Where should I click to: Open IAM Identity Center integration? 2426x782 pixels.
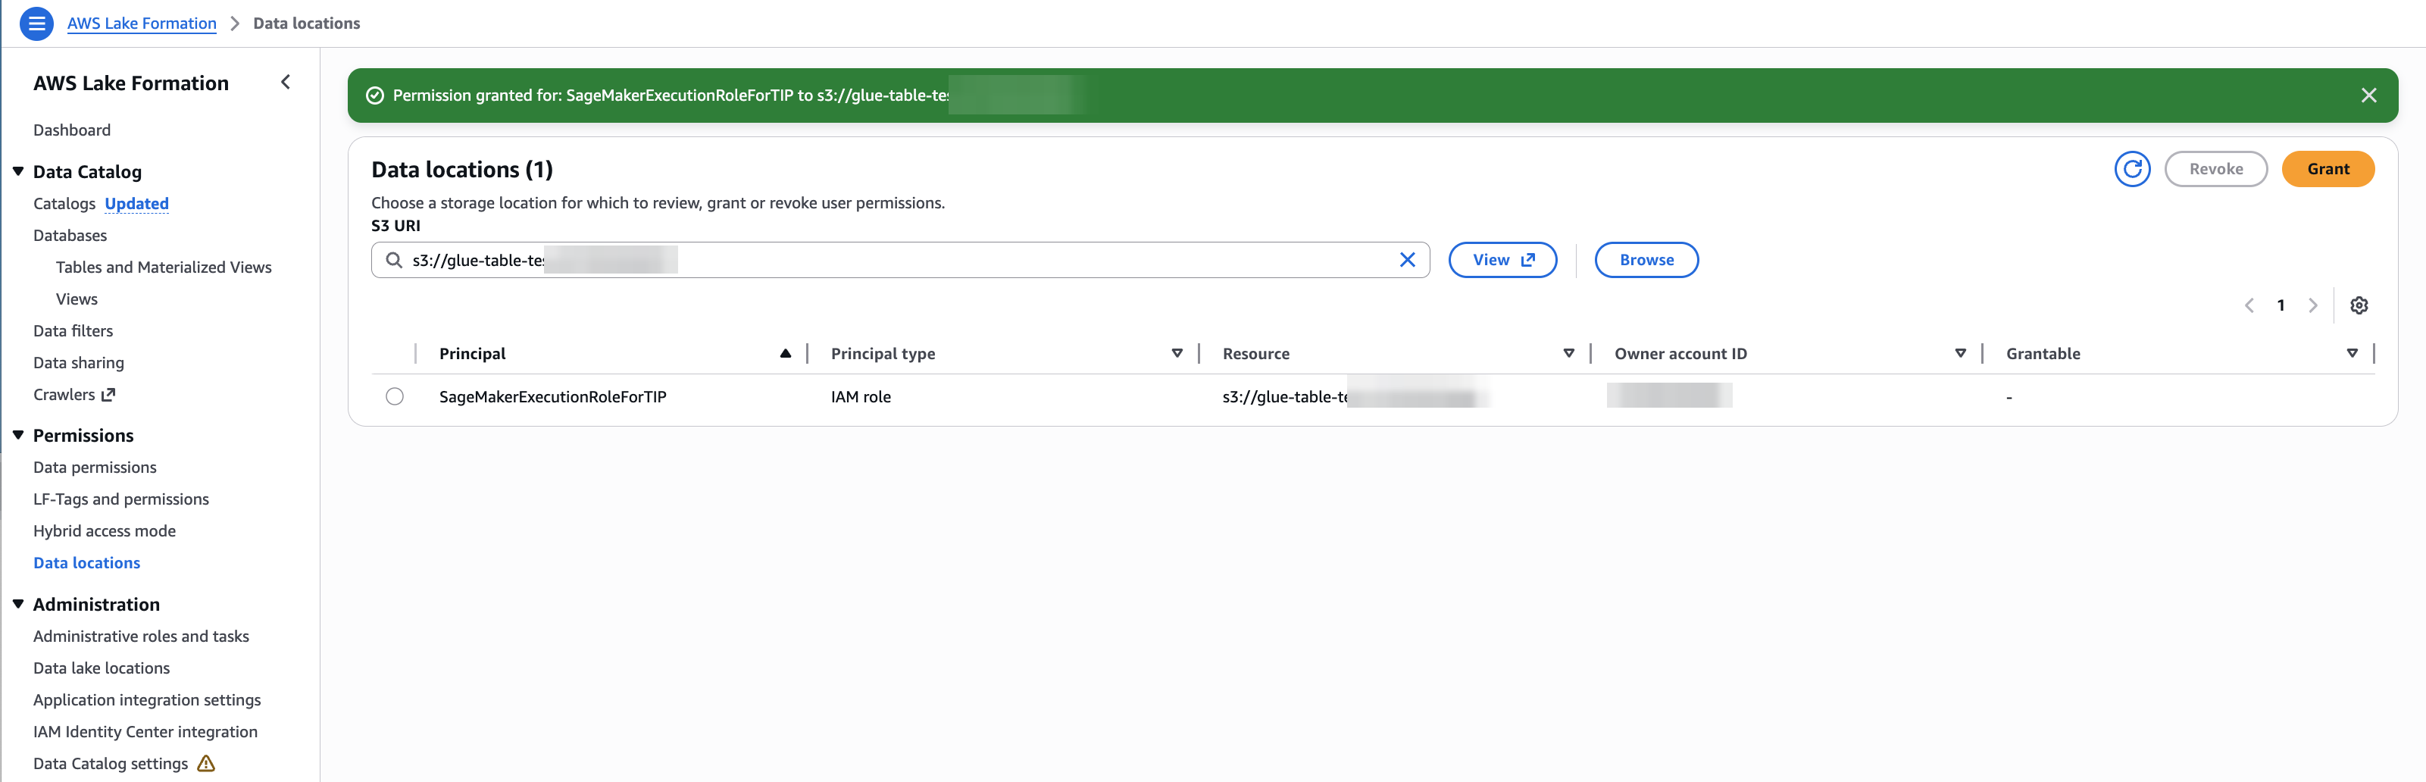click(145, 732)
